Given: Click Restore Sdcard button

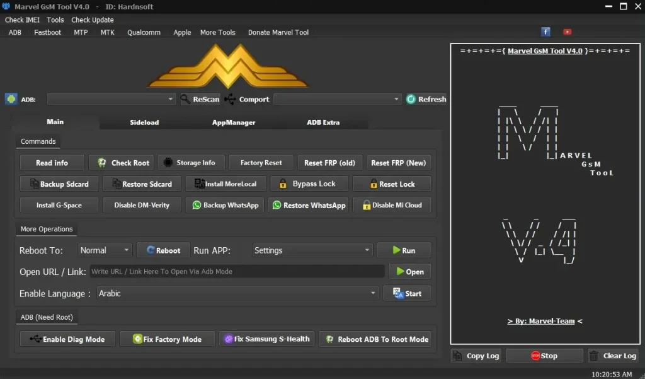Looking at the screenshot, I should tap(142, 184).
